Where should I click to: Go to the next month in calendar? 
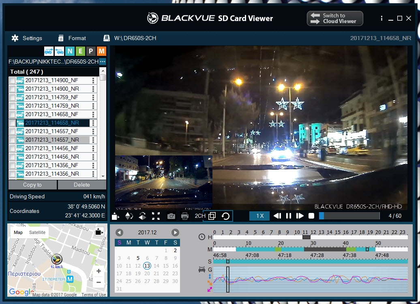click(175, 232)
